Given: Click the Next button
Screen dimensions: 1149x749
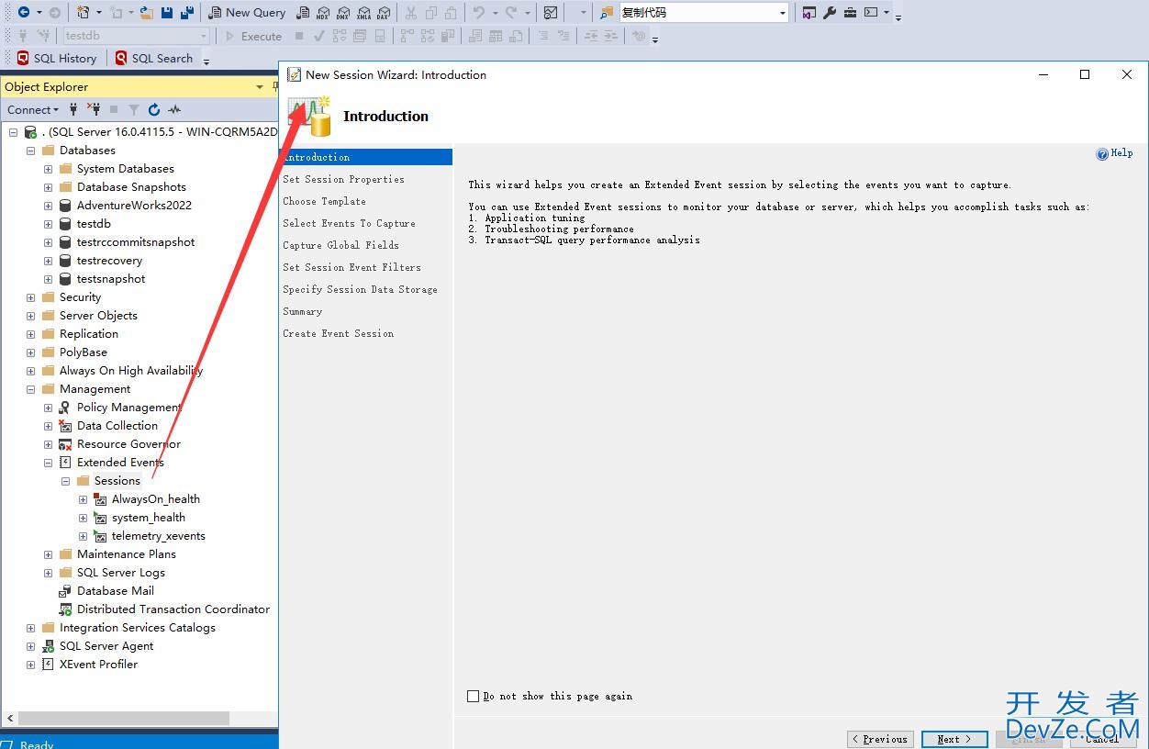Looking at the screenshot, I should coord(954,739).
